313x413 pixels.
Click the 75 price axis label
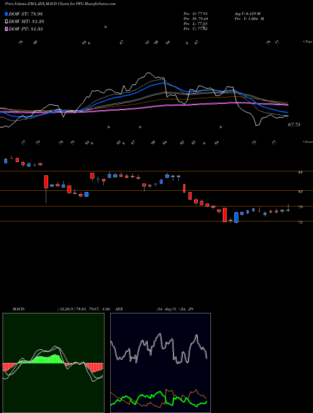tap(300, 223)
